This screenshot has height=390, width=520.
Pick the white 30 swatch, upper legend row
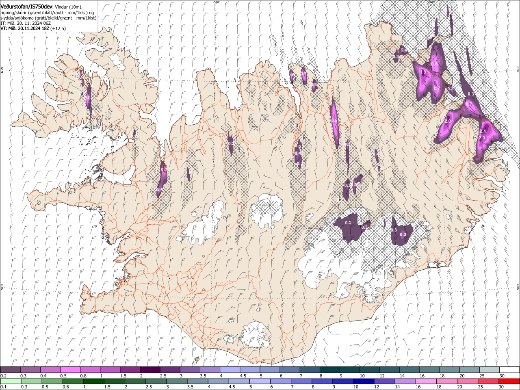[x=509, y=370]
